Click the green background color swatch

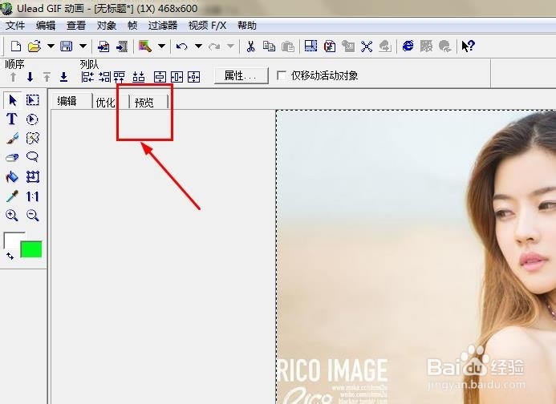click(31, 249)
